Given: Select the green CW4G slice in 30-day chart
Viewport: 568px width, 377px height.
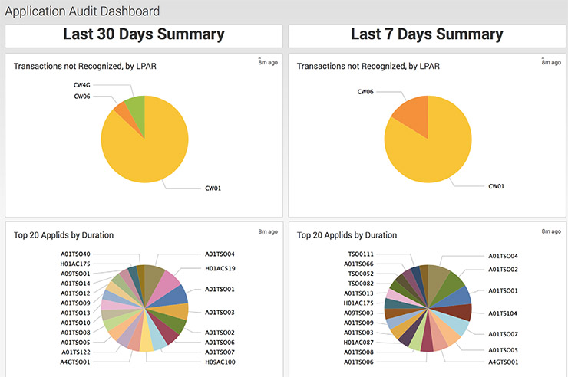Looking at the screenshot, I should (134, 106).
